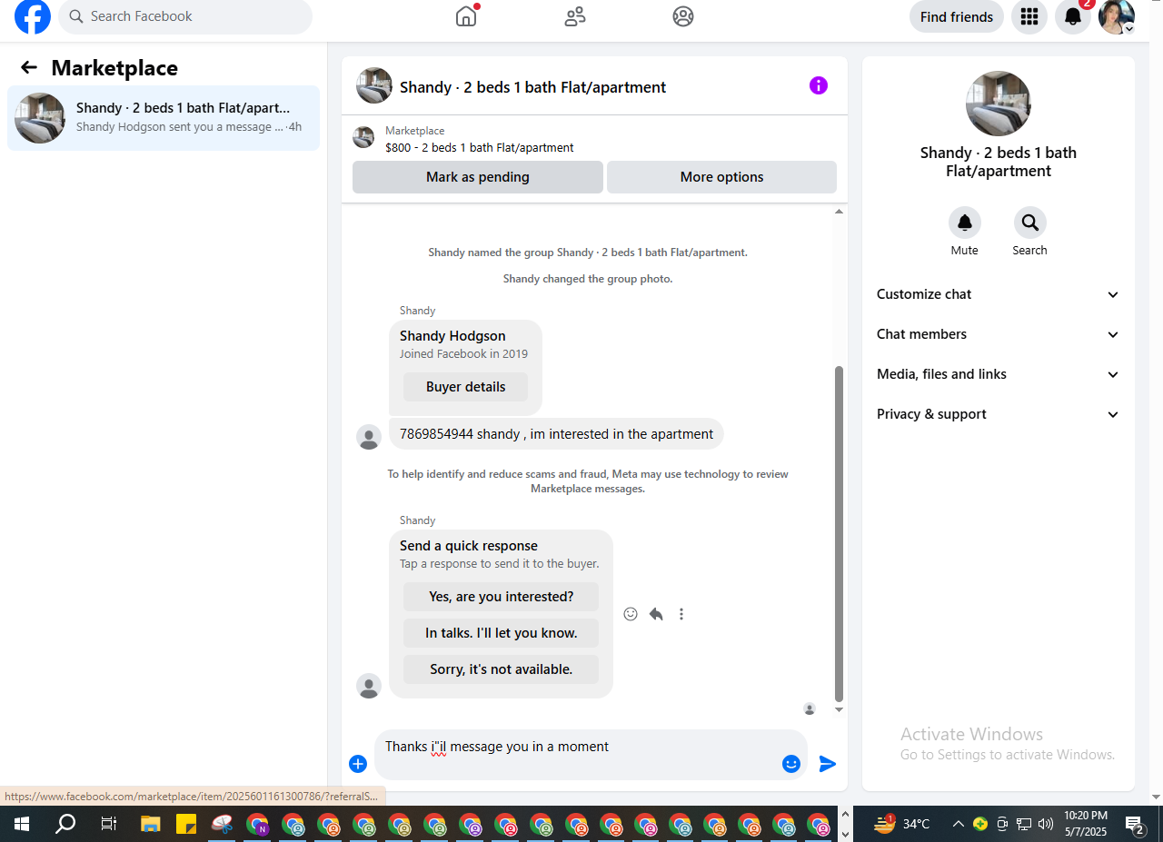
Task: Send 'Yes, are you interested?' quick response
Action: coord(501,597)
